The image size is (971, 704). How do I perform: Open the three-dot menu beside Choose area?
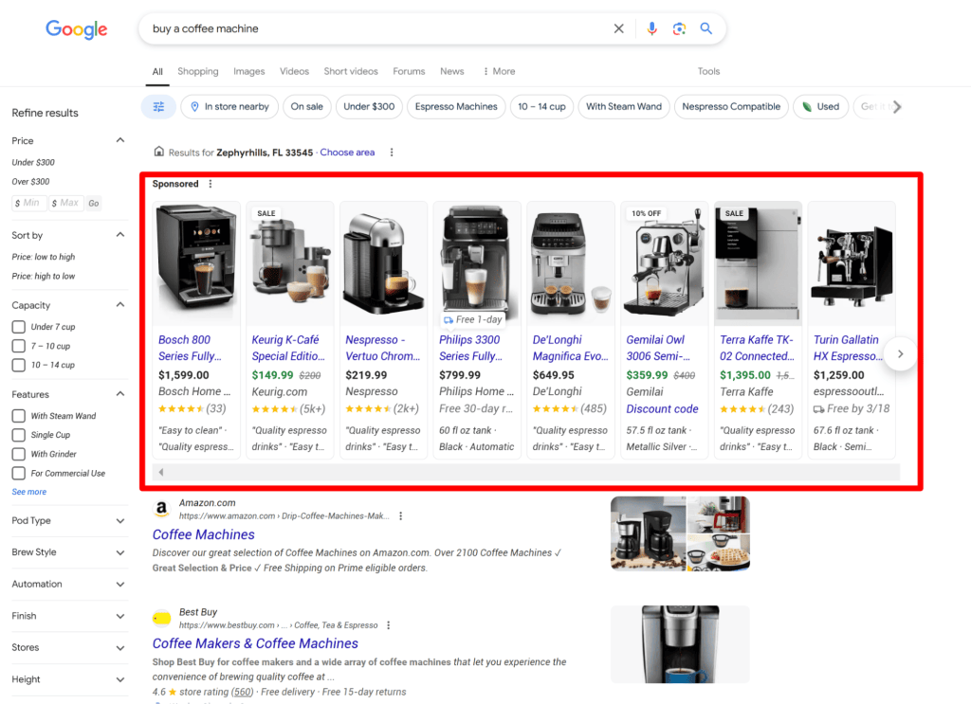392,152
